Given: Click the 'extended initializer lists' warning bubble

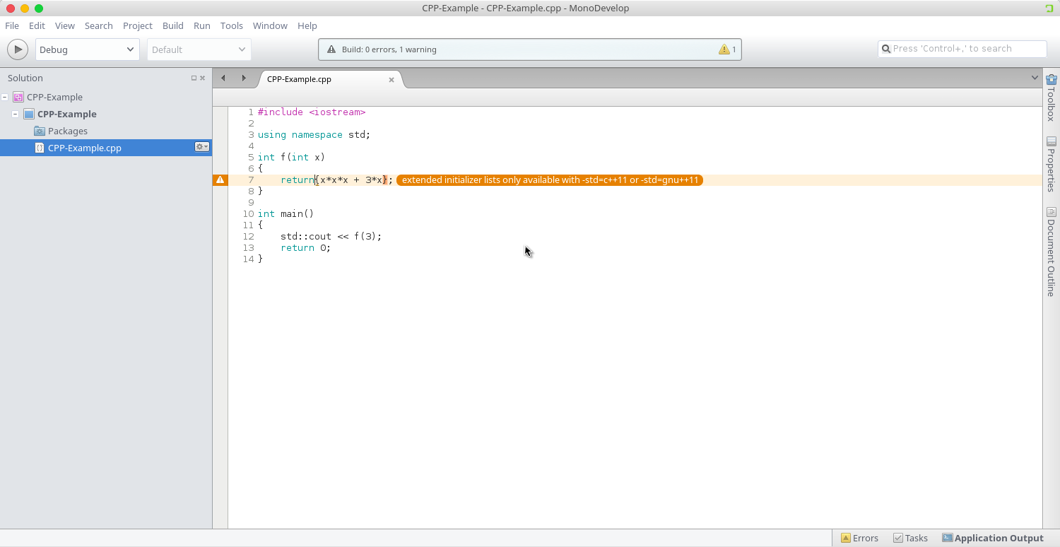Looking at the screenshot, I should coord(550,180).
